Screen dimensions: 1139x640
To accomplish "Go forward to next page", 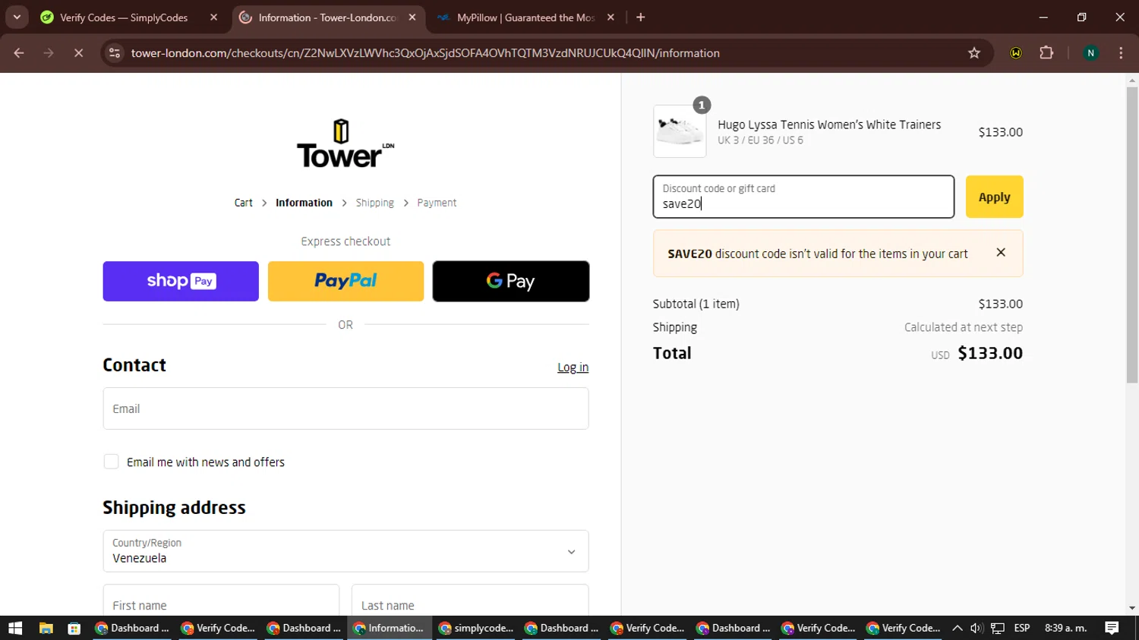I will [49, 53].
